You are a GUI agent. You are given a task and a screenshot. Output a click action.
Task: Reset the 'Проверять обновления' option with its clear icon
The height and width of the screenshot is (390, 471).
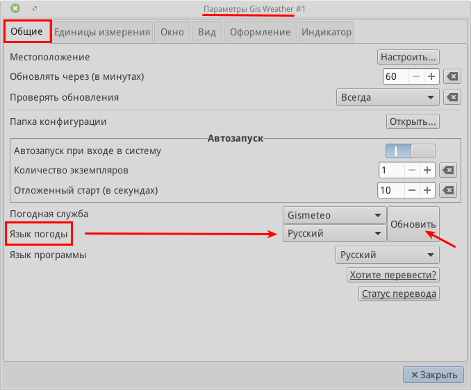[452, 97]
